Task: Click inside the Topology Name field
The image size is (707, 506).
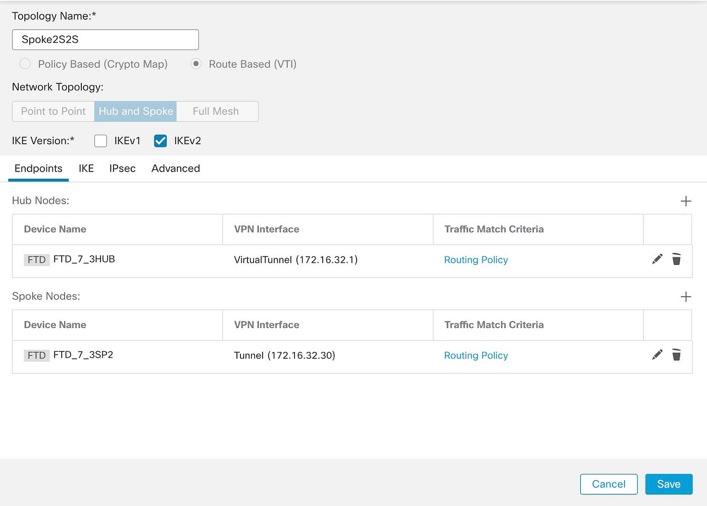Action: pos(105,39)
